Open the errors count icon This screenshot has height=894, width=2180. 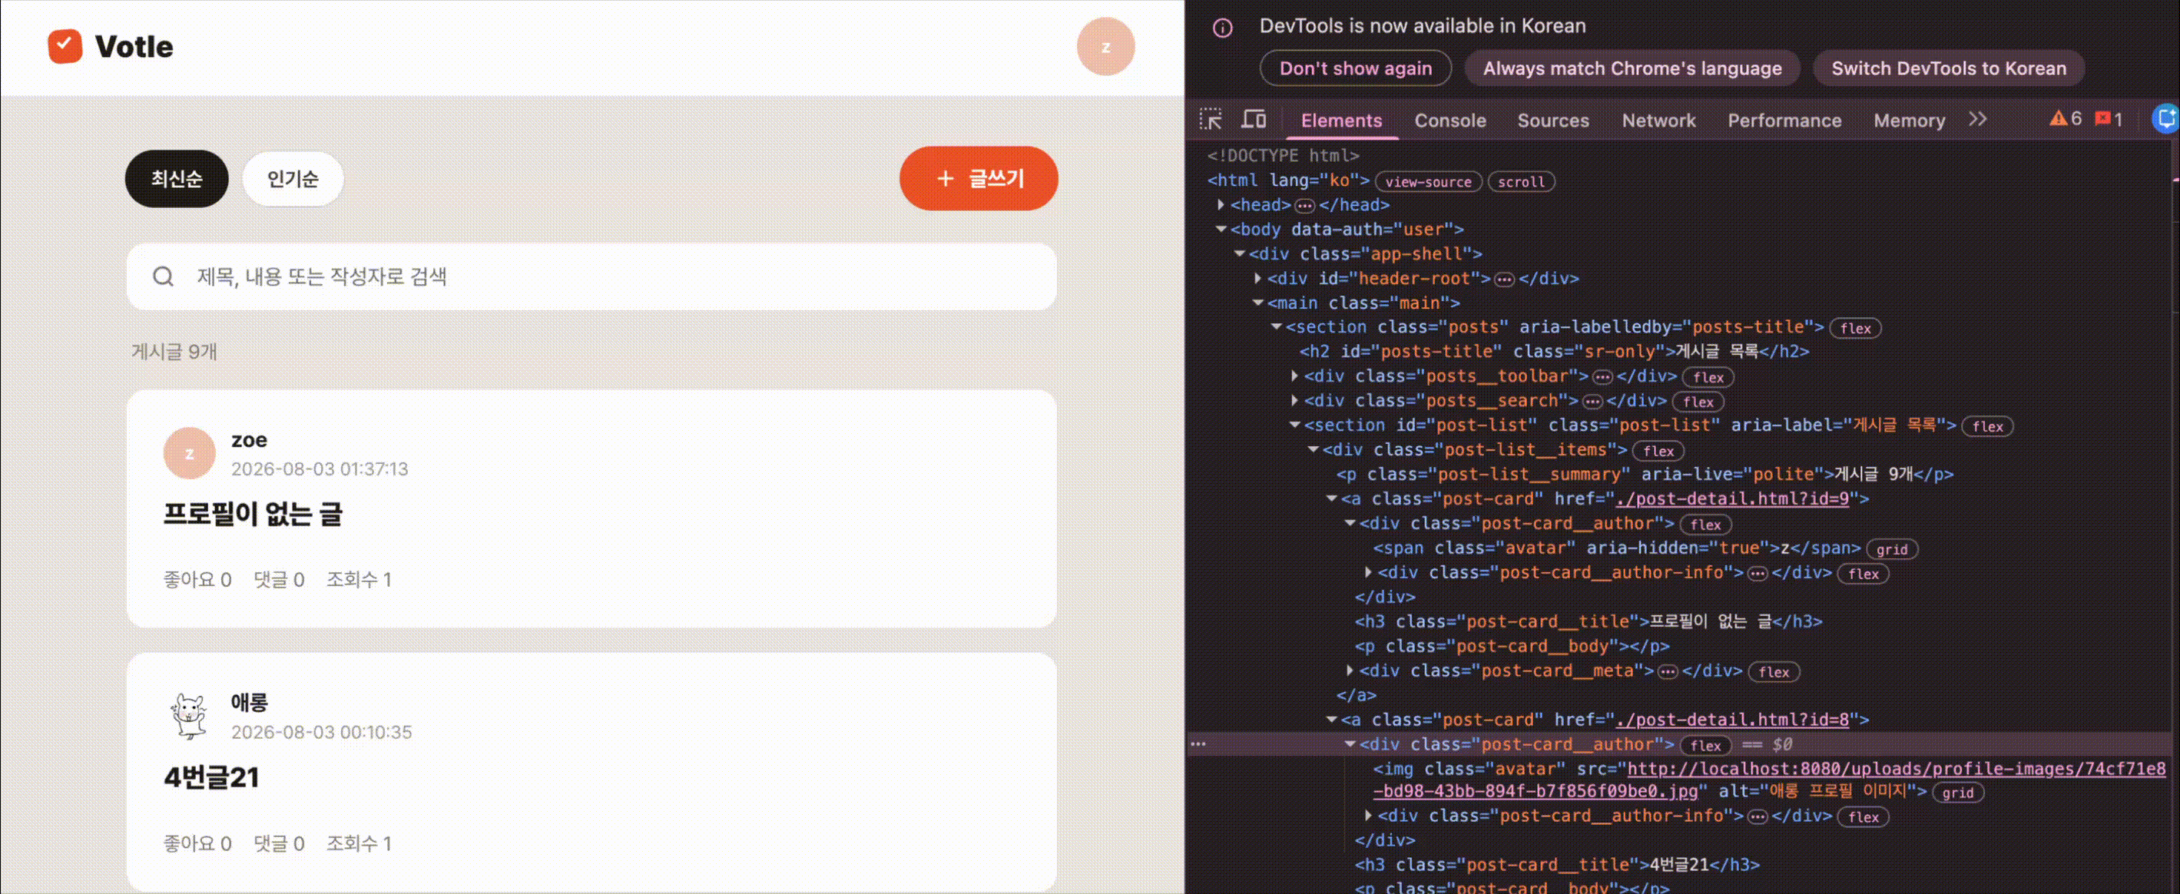[2109, 119]
